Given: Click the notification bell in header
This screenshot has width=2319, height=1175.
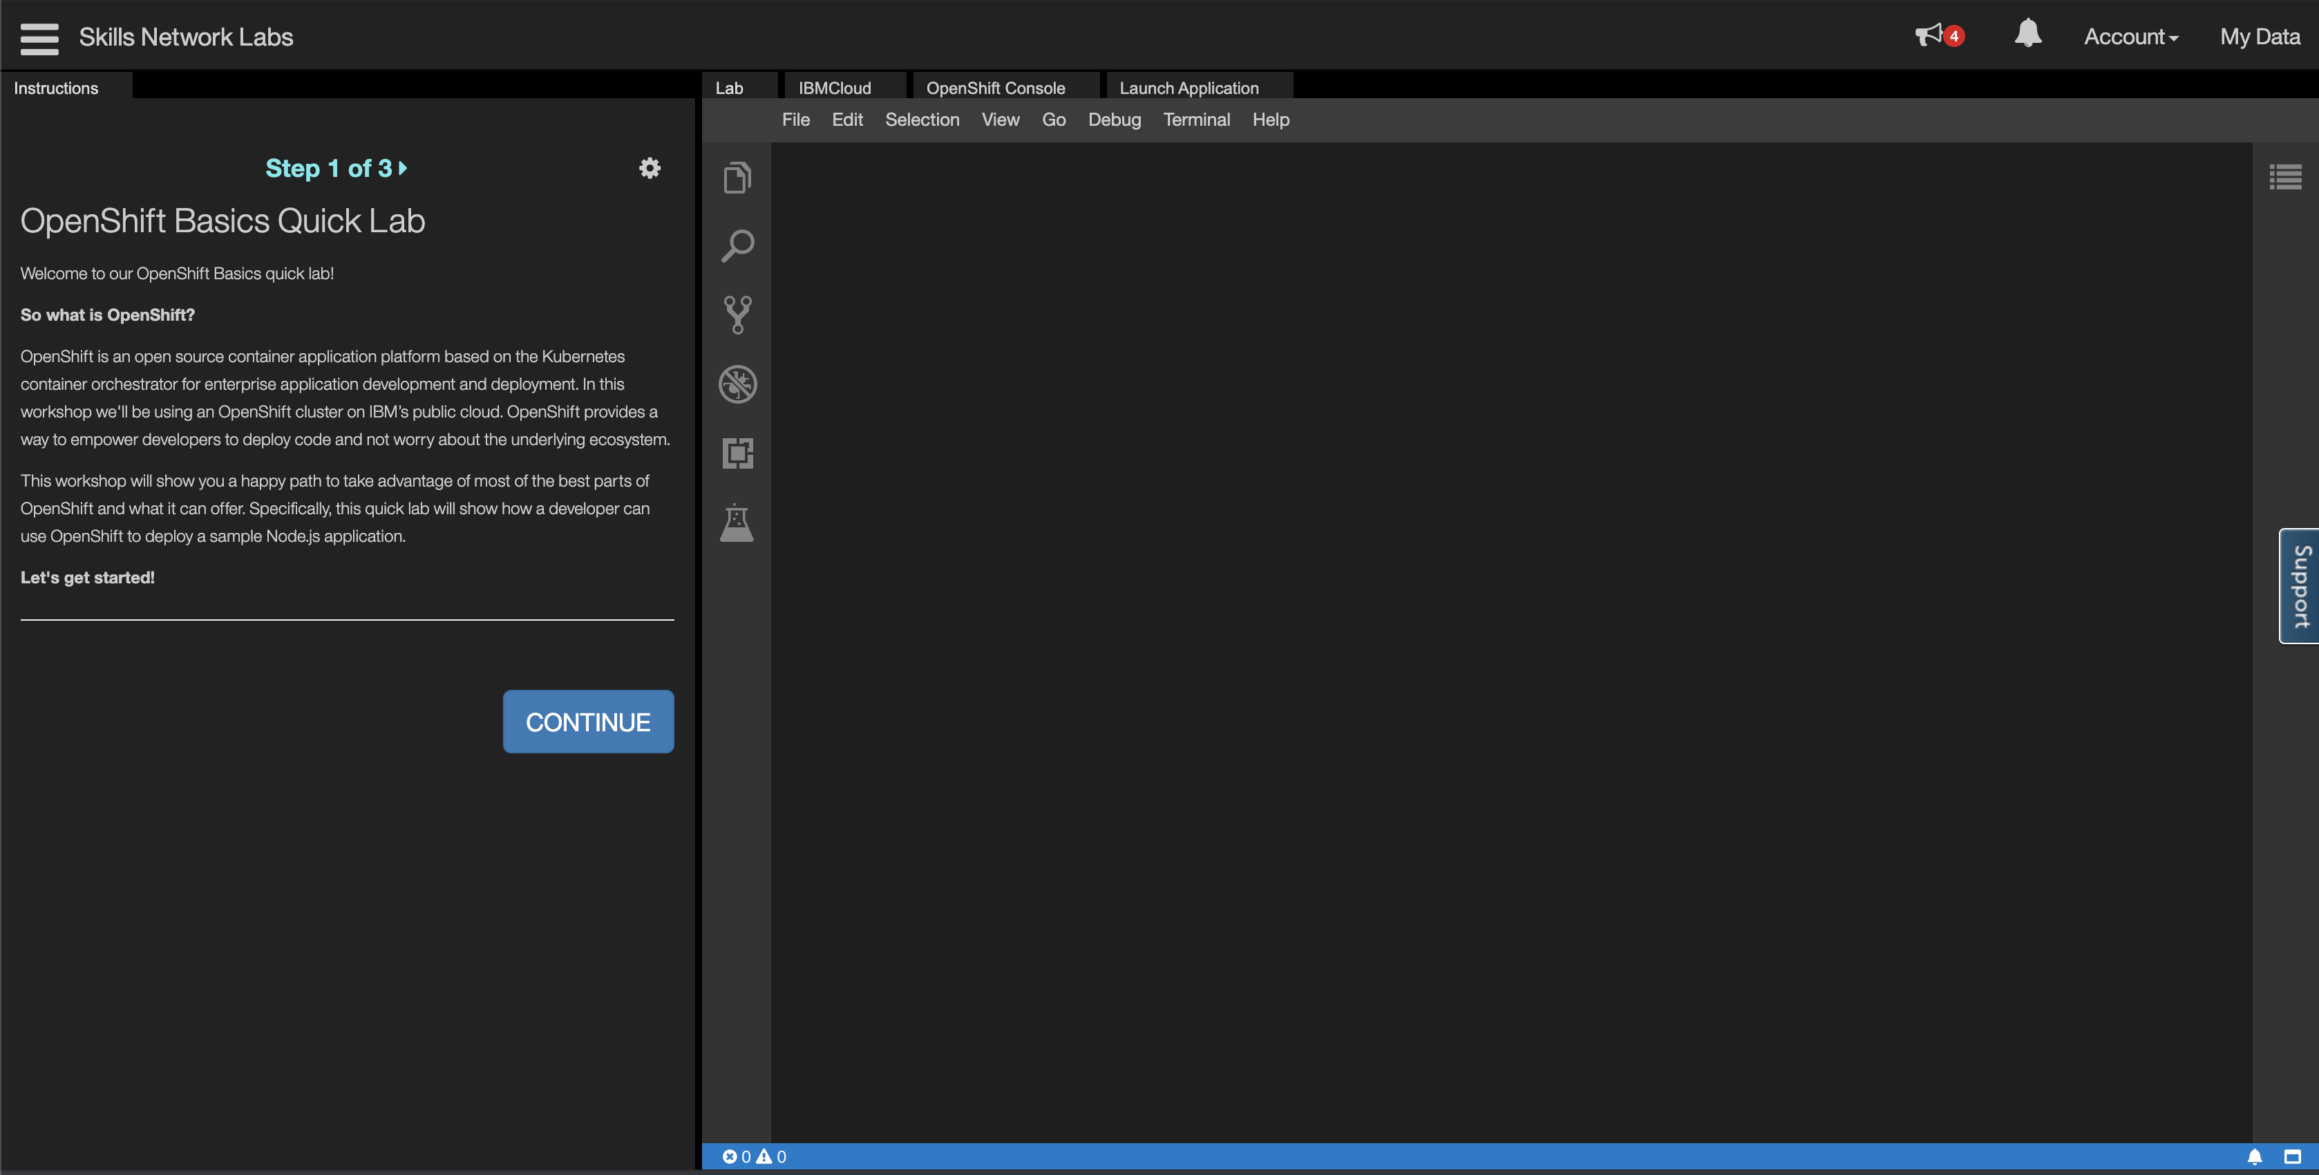Looking at the screenshot, I should [2027, 35].
